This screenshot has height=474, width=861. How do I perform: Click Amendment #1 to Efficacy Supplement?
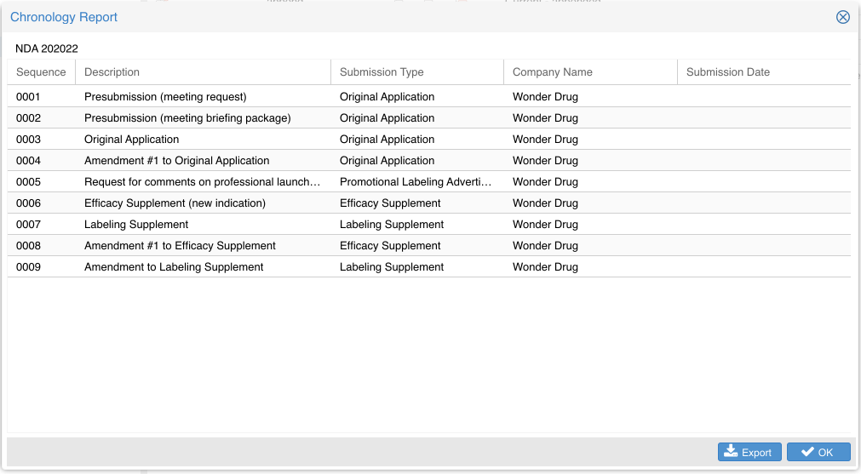click(x=180, y=246)
